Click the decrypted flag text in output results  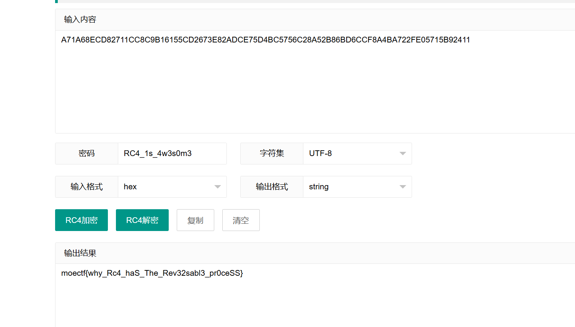[x=152, y=273]
